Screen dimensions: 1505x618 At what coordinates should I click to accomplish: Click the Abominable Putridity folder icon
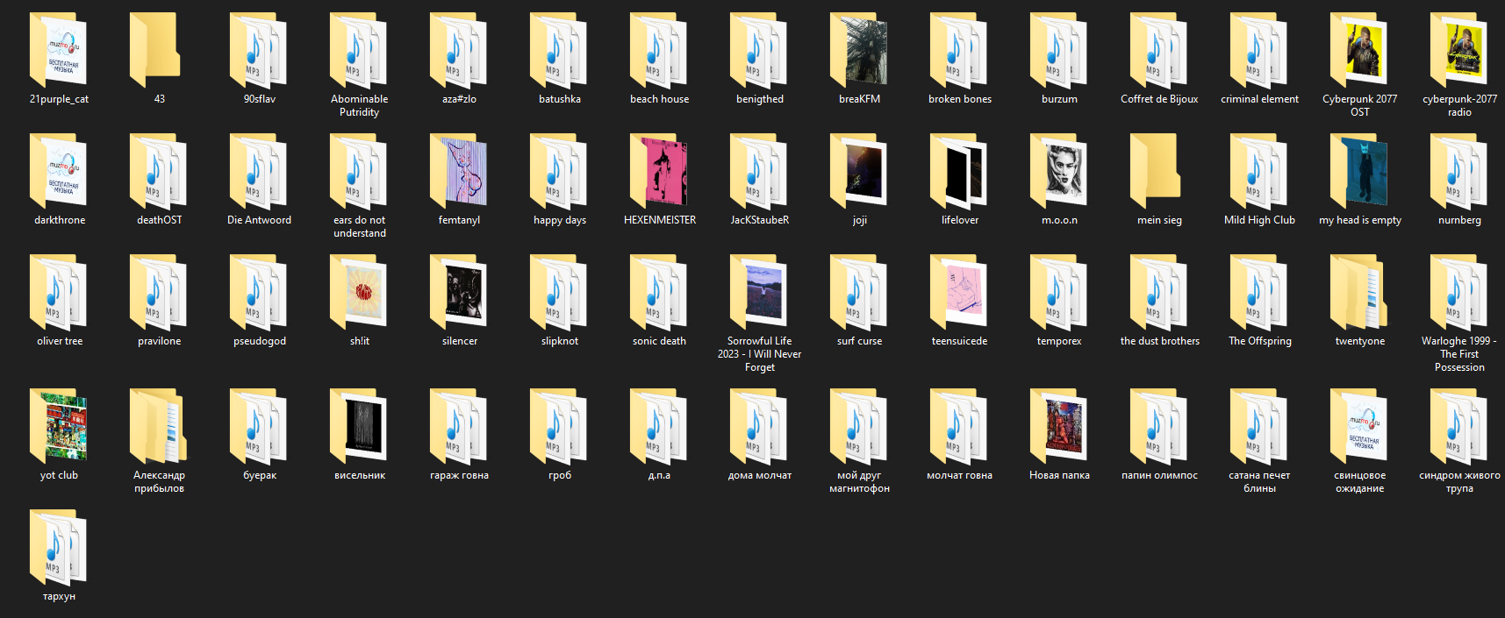(x=359, y=49)
